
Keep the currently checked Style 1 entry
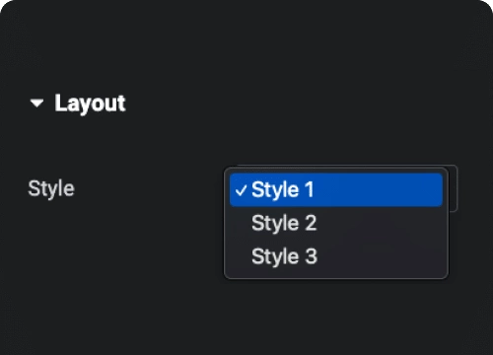(336, 190)
